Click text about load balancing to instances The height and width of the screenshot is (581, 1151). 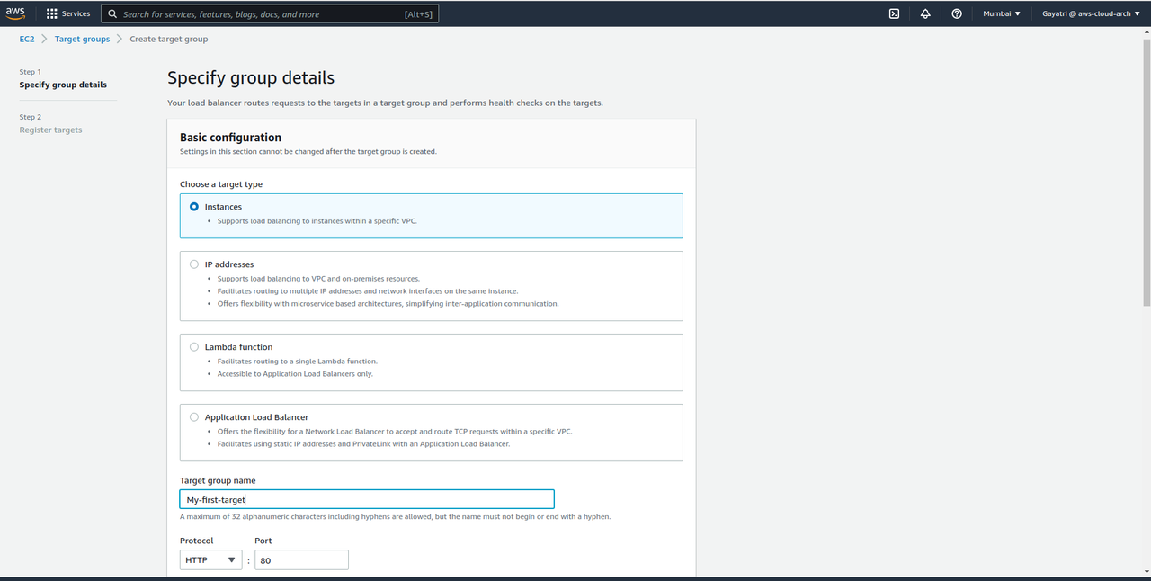(317, 221)
